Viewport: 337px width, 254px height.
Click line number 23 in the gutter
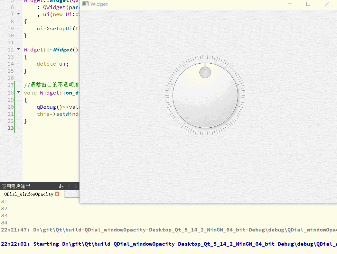[x=11, y=128]
